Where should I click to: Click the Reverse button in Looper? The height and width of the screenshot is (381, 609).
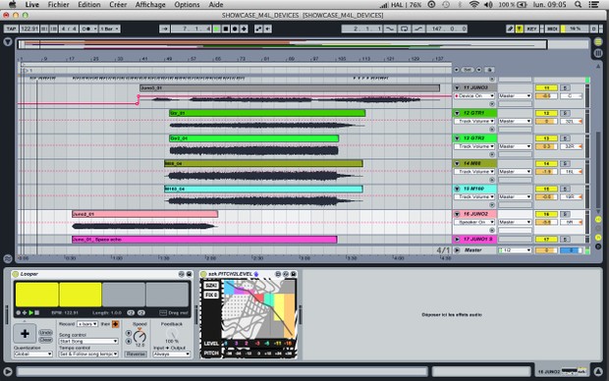click(x=136, y=354)
